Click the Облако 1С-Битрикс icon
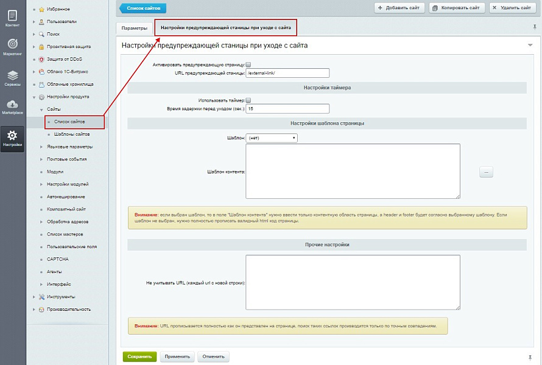Image resolution: width=542 pixels, height=365 pixels. (41, 72)
